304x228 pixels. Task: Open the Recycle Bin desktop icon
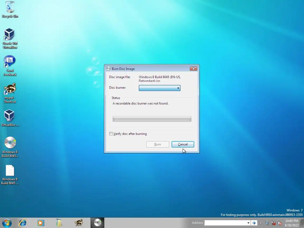[10, 9]
